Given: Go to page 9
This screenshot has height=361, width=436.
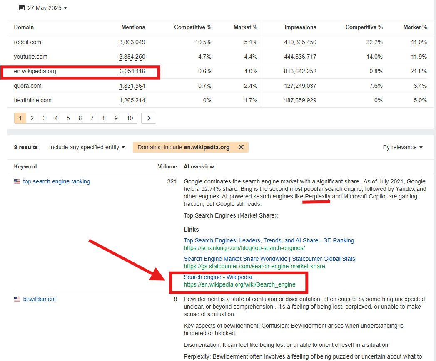Looking at the screenshot, I should pyautogui.click(x=116, y=118).
